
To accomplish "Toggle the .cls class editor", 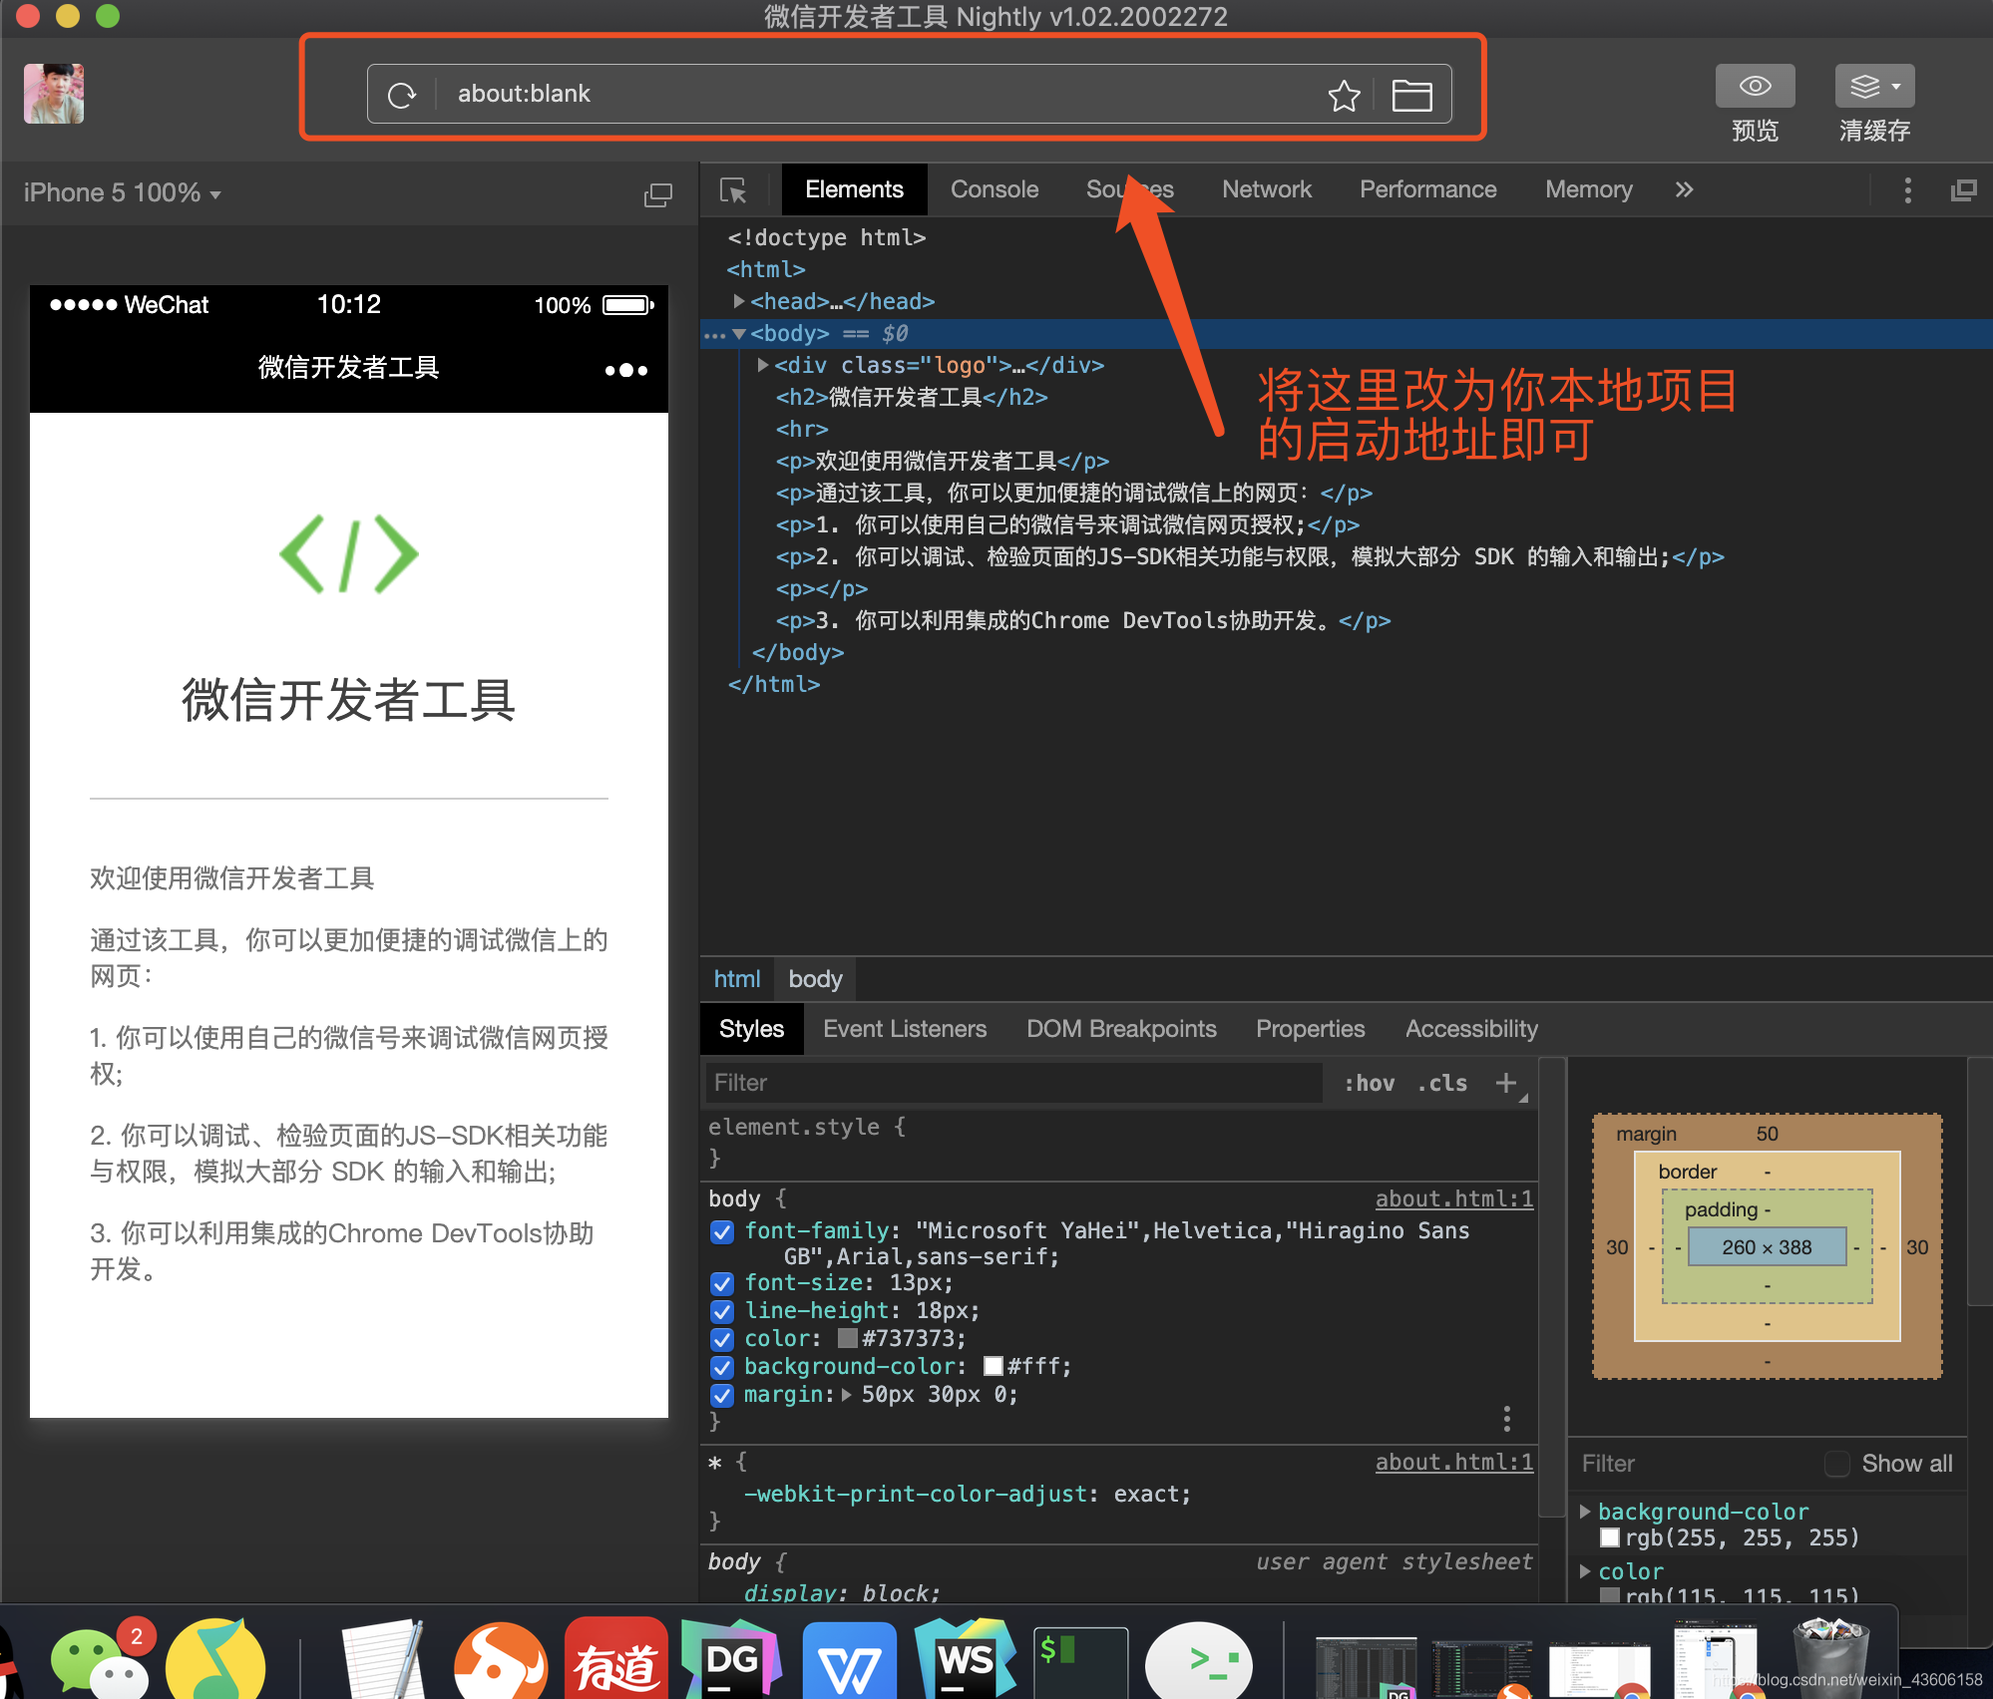I will click(1442, 1083).
